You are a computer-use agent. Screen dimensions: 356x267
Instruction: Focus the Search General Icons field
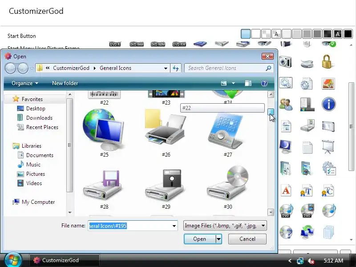tap(229, 68)
